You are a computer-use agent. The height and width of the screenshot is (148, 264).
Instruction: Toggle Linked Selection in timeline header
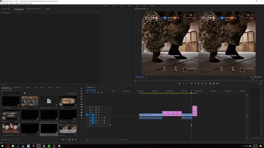tap(94, 92)
